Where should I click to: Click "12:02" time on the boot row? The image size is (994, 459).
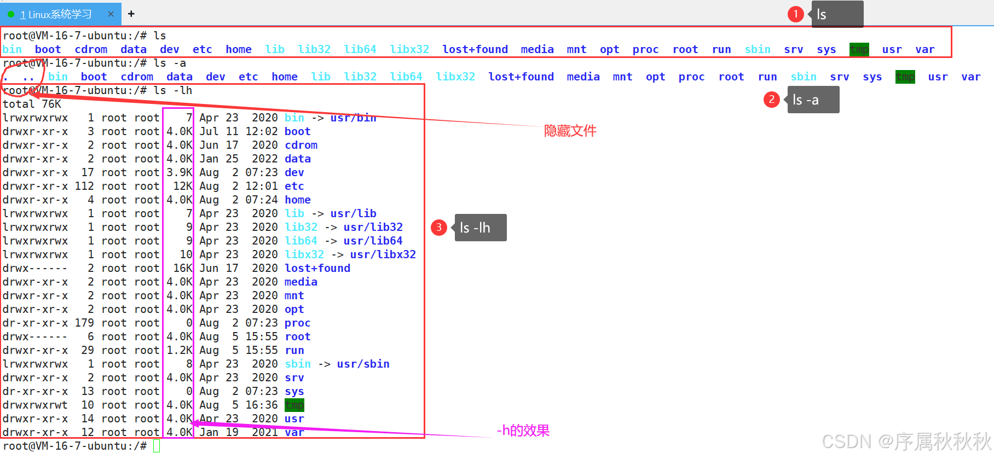point(262,131)
